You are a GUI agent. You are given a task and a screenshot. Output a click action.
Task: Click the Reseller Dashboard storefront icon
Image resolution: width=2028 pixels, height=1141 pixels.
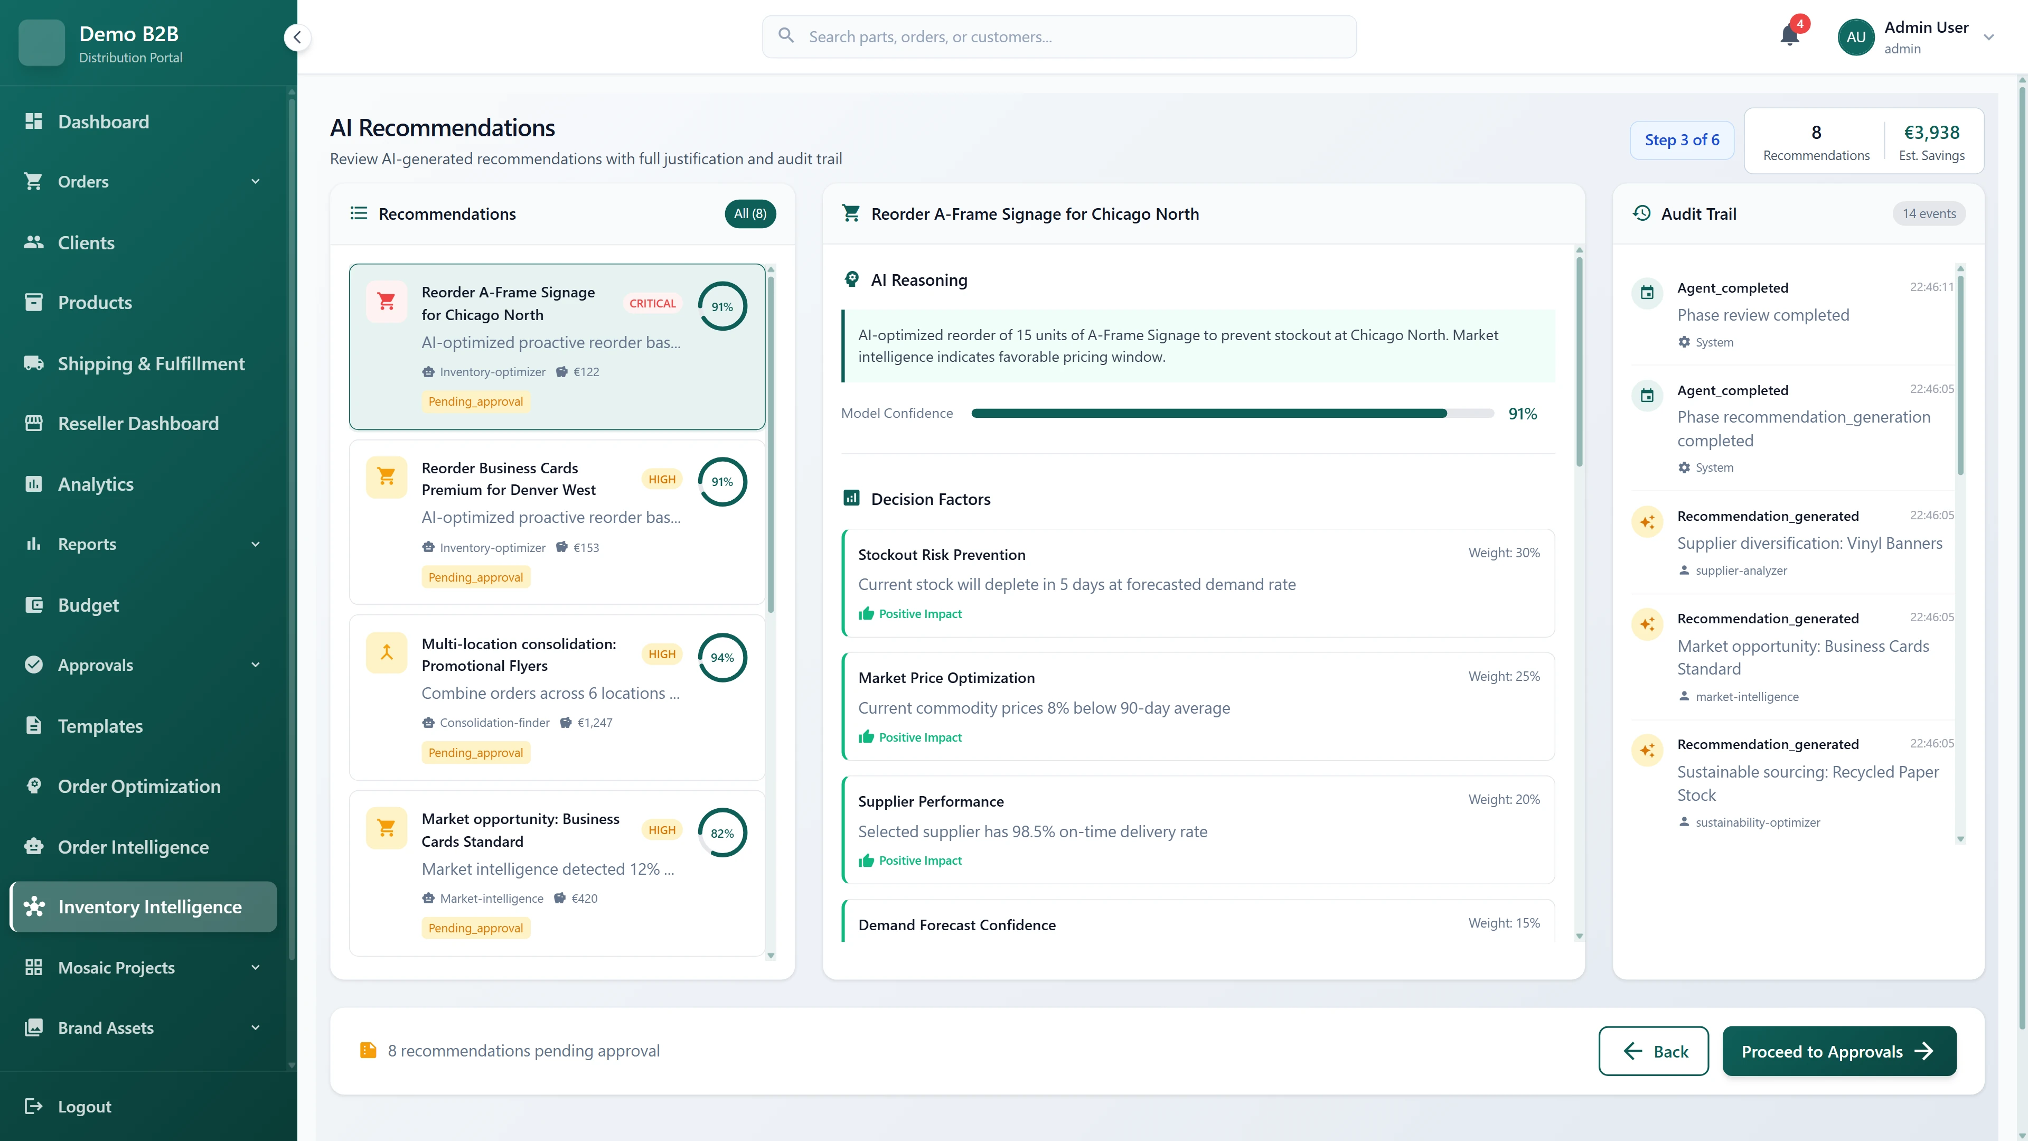point(35,423)
